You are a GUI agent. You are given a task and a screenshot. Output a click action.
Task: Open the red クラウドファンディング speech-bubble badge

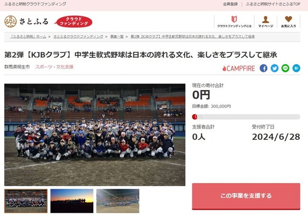click(74, 21)
